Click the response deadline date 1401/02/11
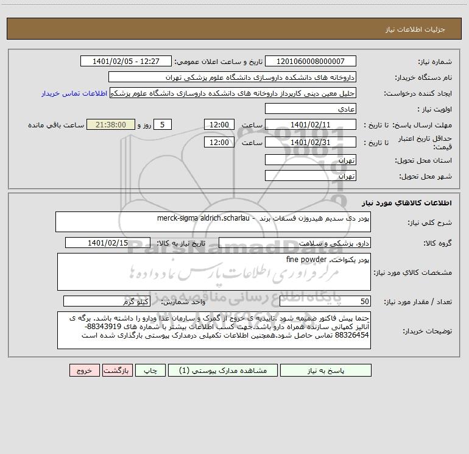The width and height of the screenshot is (469, 454). 311,124
